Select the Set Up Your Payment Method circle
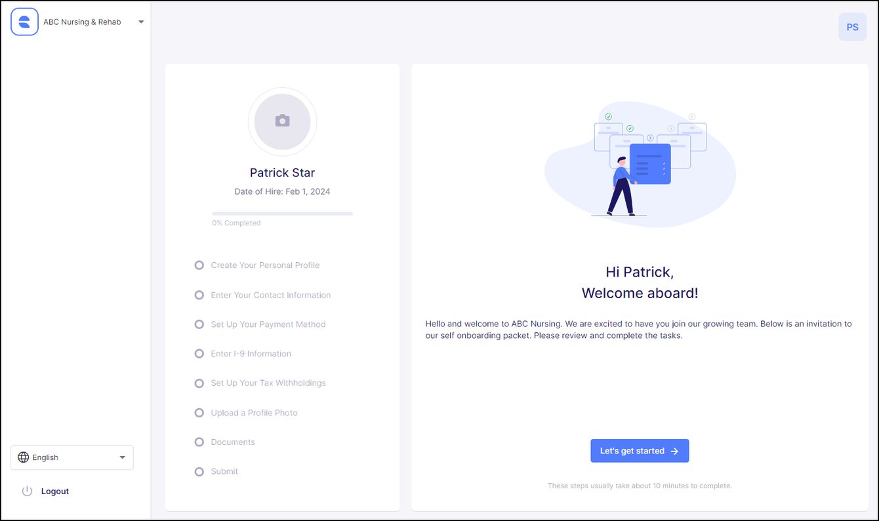The image size is (879, 521). point(199,324)
